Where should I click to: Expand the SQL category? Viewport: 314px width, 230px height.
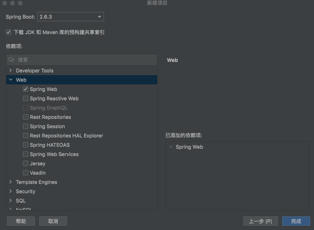[x=10, y=201]
